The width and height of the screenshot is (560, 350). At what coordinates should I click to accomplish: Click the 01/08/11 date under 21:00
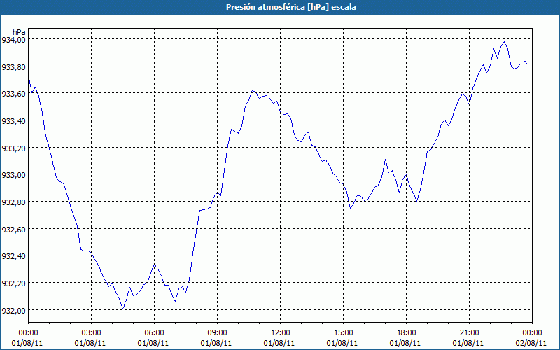click(x=468, y=343)
